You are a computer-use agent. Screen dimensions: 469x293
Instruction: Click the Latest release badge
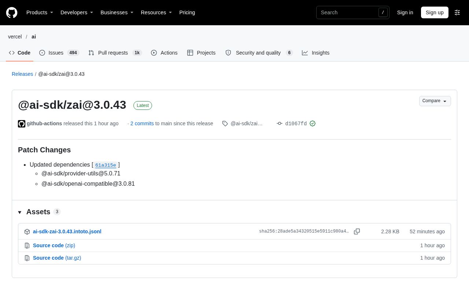tap(143, 105)
